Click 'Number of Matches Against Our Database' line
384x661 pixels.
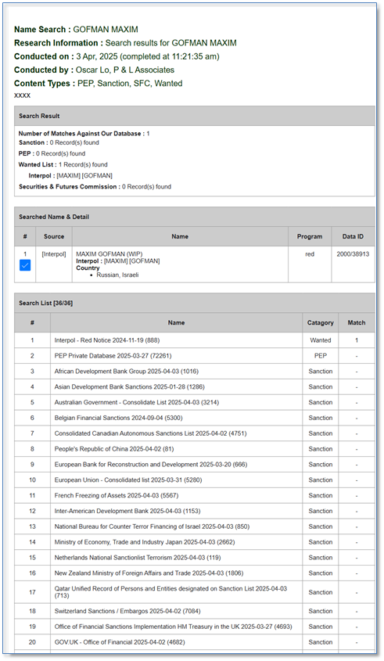coord(84,134)
